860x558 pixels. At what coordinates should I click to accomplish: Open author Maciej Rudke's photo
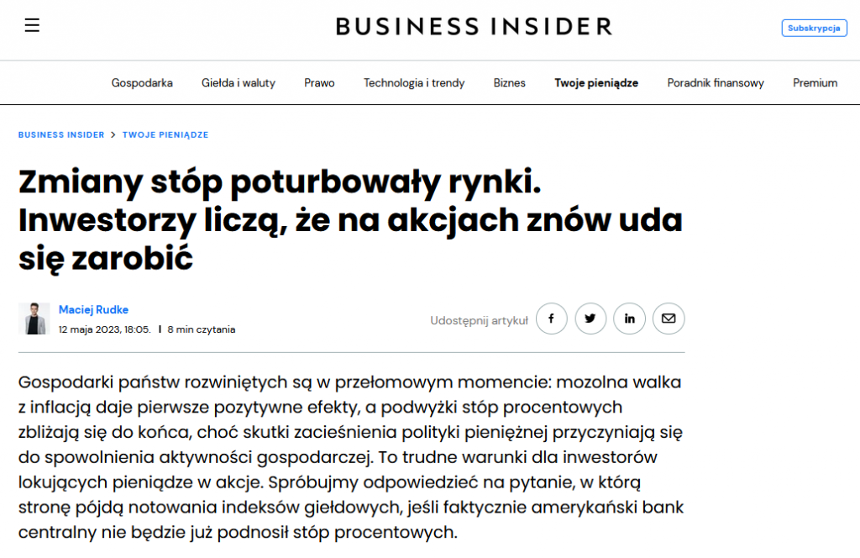pyautogui.click(x=34, y=318)
